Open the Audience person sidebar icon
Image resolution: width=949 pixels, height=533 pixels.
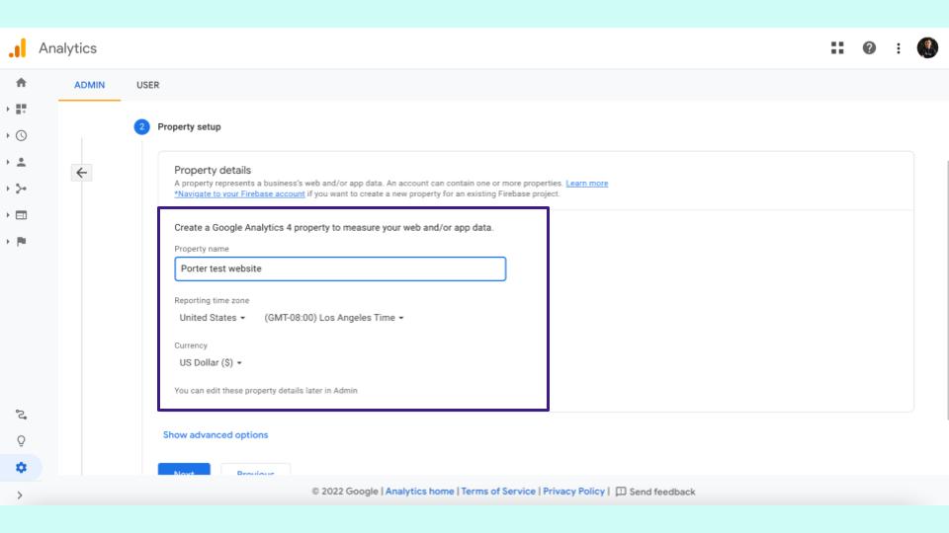coord(21,162)
